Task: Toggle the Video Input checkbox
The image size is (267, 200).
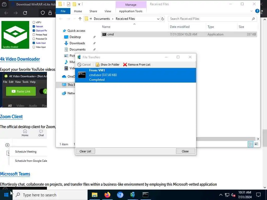Action: click(34, 47)
